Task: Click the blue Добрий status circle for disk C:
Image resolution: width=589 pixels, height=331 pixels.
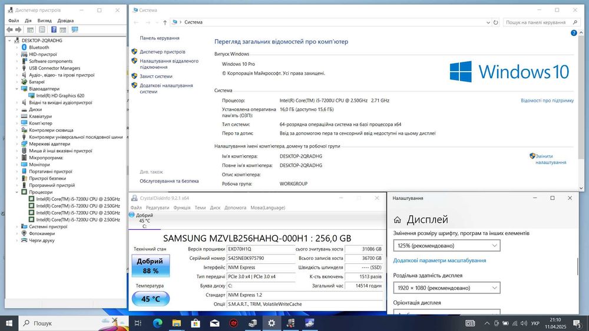Action: click(131, 215)
